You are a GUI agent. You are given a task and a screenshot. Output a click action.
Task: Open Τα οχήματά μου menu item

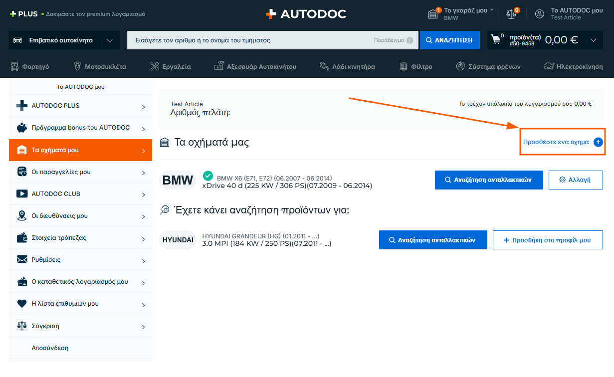tap(80, 150)
